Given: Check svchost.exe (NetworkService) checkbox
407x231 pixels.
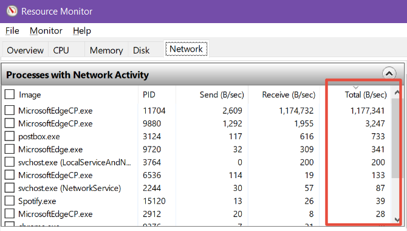Looking at the screenshot, I should point(10,188).
